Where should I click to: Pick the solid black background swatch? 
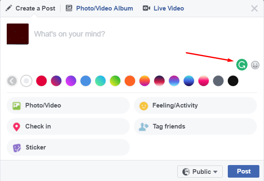(233, 81)
